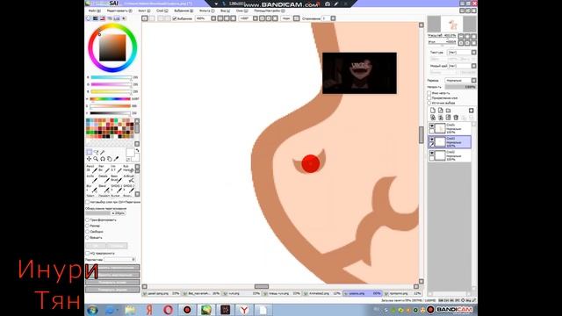Screen dimensions: 562x316
Task: Merge layer down icon
Action: point(441,118)
